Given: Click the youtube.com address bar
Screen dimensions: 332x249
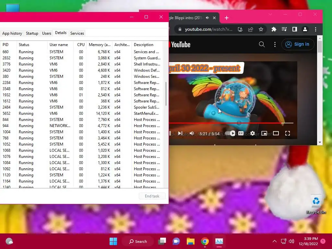Looking at the screenshot, I should 208,29.
